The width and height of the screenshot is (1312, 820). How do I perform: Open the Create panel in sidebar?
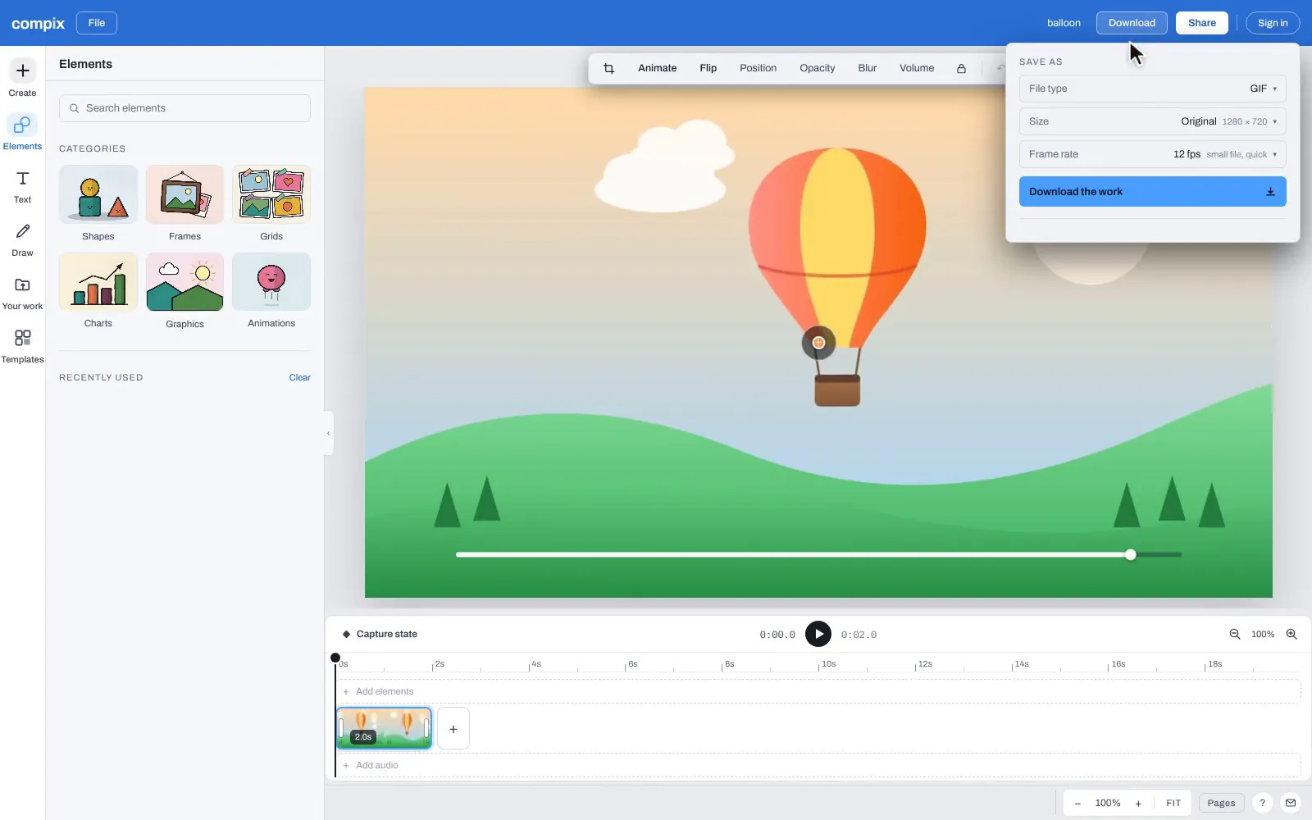coord(22,79)
